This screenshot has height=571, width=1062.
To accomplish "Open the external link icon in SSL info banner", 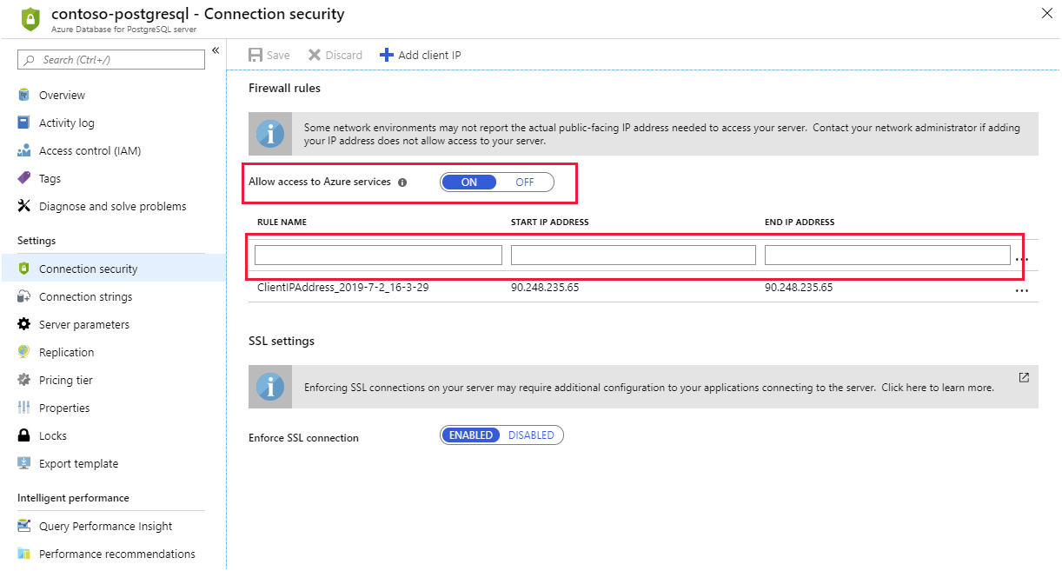I will [x=1024, y=377].
